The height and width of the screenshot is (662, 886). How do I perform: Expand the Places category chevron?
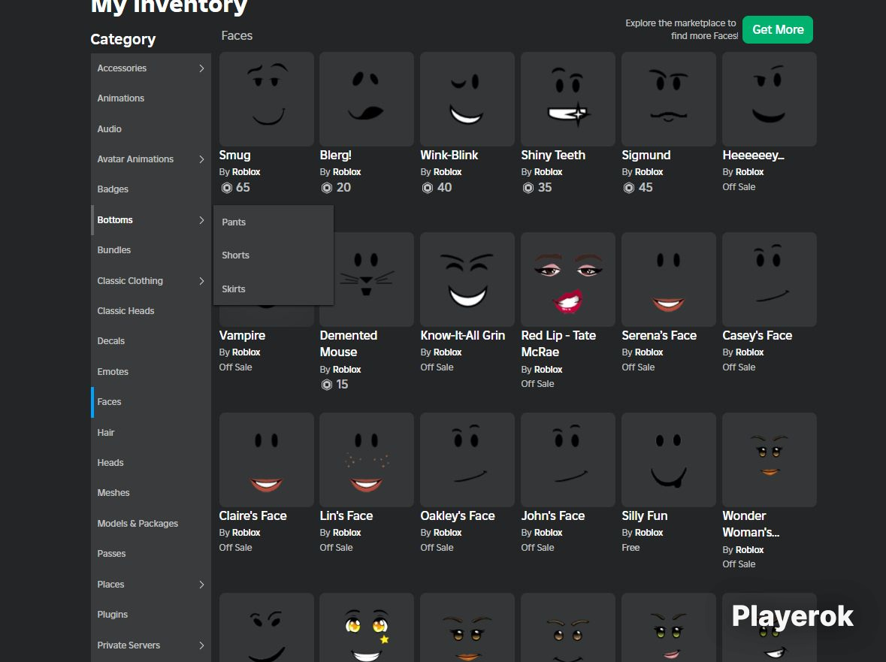point(201,585)
